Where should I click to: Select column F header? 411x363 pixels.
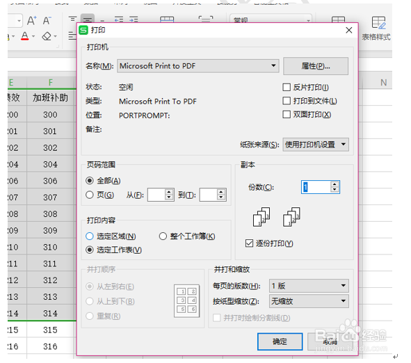51,83
